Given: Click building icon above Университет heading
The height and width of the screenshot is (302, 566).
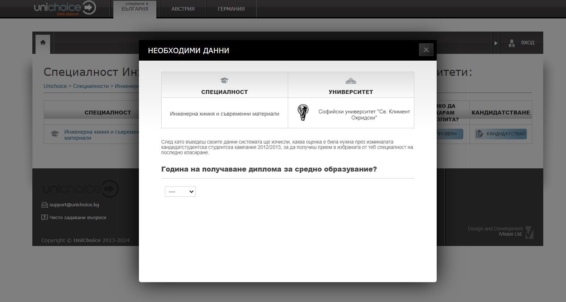Looking at the screenshot, I should [351, 81].
